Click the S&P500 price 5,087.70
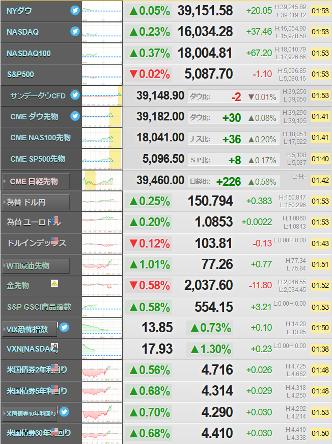This screenshot has width=332, height=444. (x=209, y=74)
